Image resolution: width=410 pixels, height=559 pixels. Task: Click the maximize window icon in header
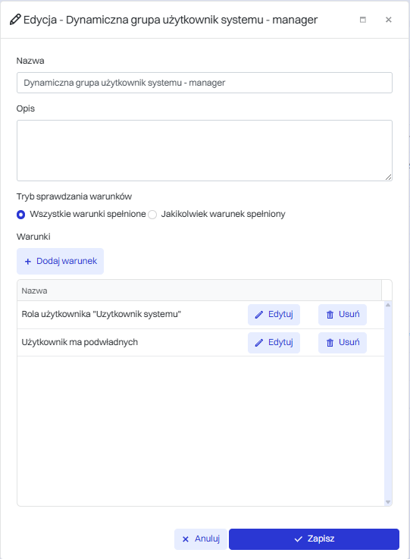tap(362, 20)
